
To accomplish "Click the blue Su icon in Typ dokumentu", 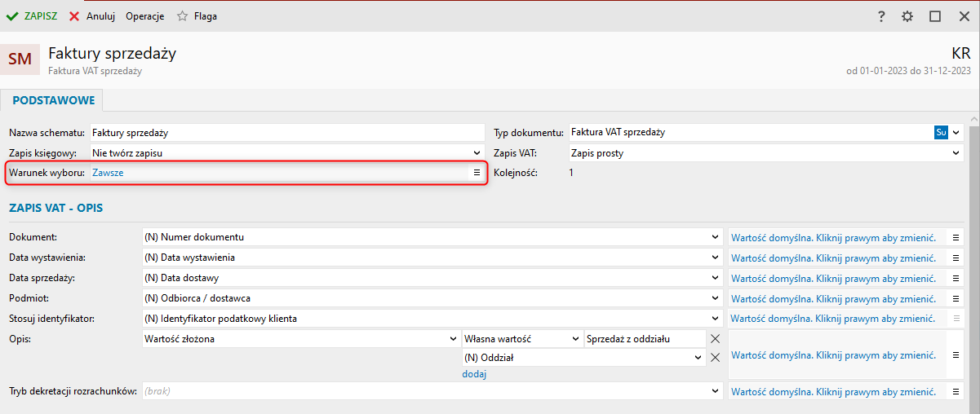I will [x=941, y=132].
